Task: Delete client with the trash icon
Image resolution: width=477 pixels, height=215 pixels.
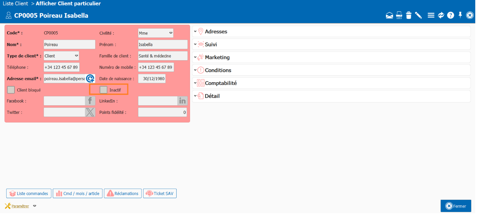Action: pyautogui.click(x=409, y=15)
